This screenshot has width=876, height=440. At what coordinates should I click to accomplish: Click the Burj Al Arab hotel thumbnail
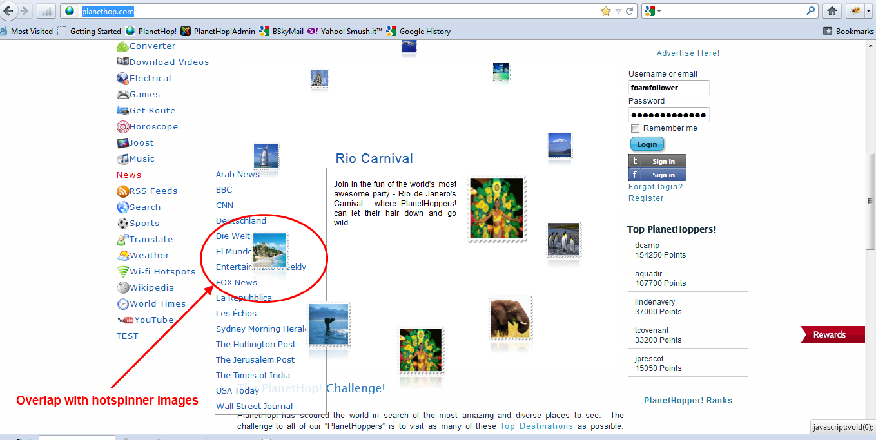266,157
